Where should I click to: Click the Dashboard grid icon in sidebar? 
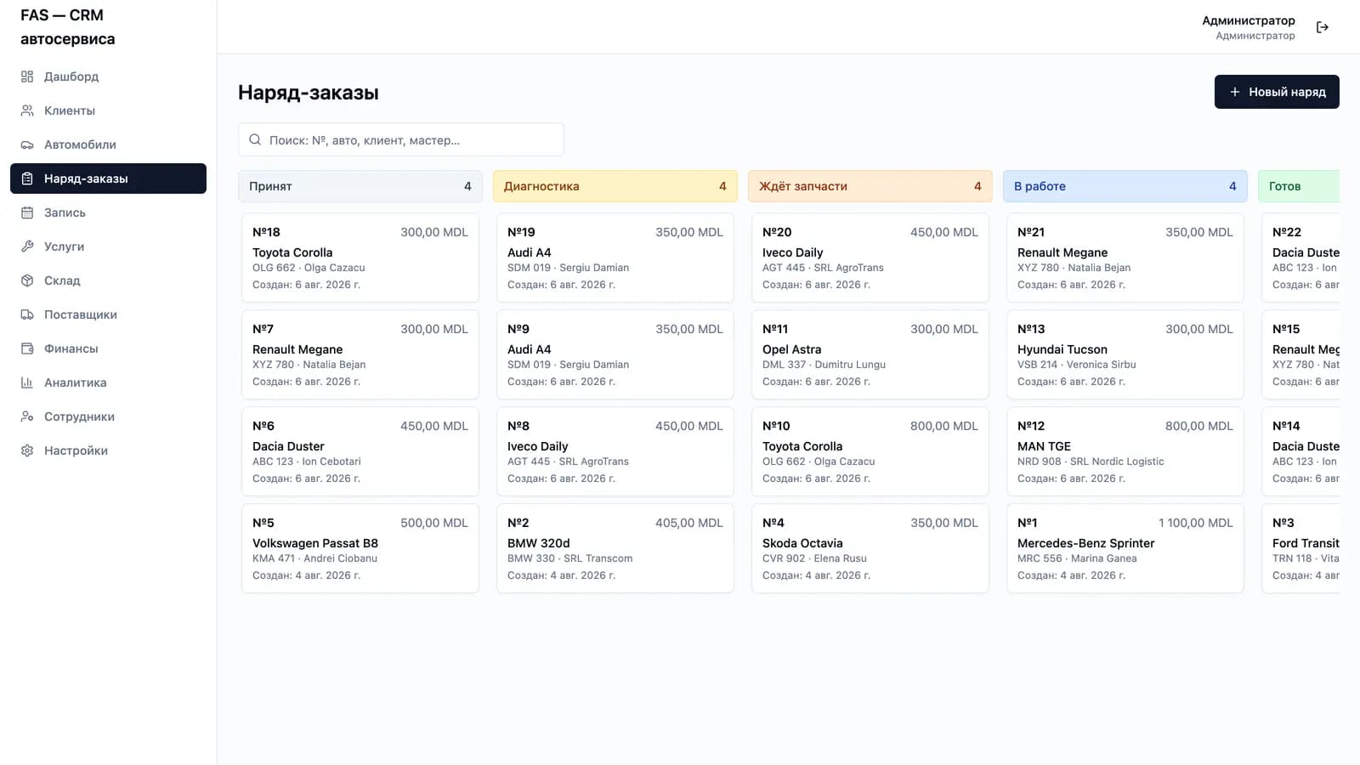pyautogui.click(x=27, y=76)
